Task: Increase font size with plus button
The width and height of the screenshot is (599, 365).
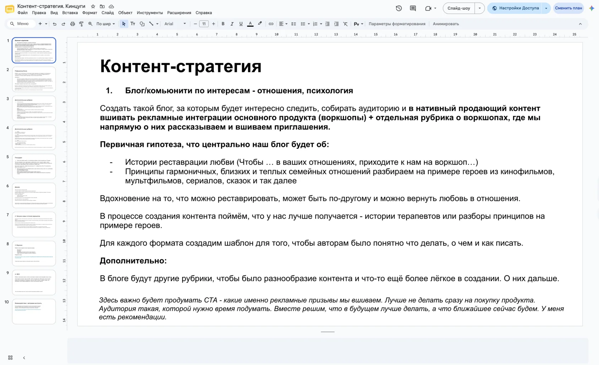Action: 214,24
